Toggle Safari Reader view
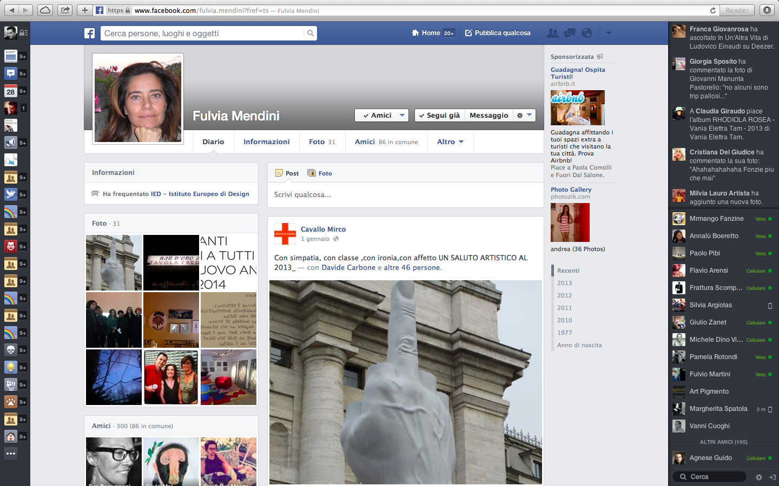Screen dimensions: 779x486 coord(737,10)
